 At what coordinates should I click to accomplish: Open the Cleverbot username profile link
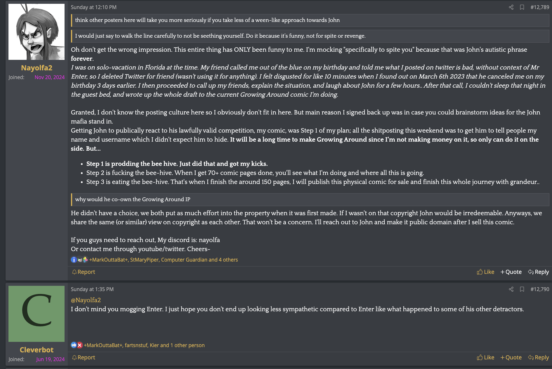point(37,350)
